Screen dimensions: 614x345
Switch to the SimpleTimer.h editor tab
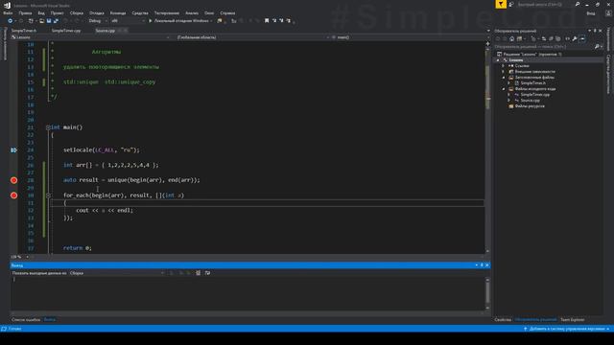point(23,31)
